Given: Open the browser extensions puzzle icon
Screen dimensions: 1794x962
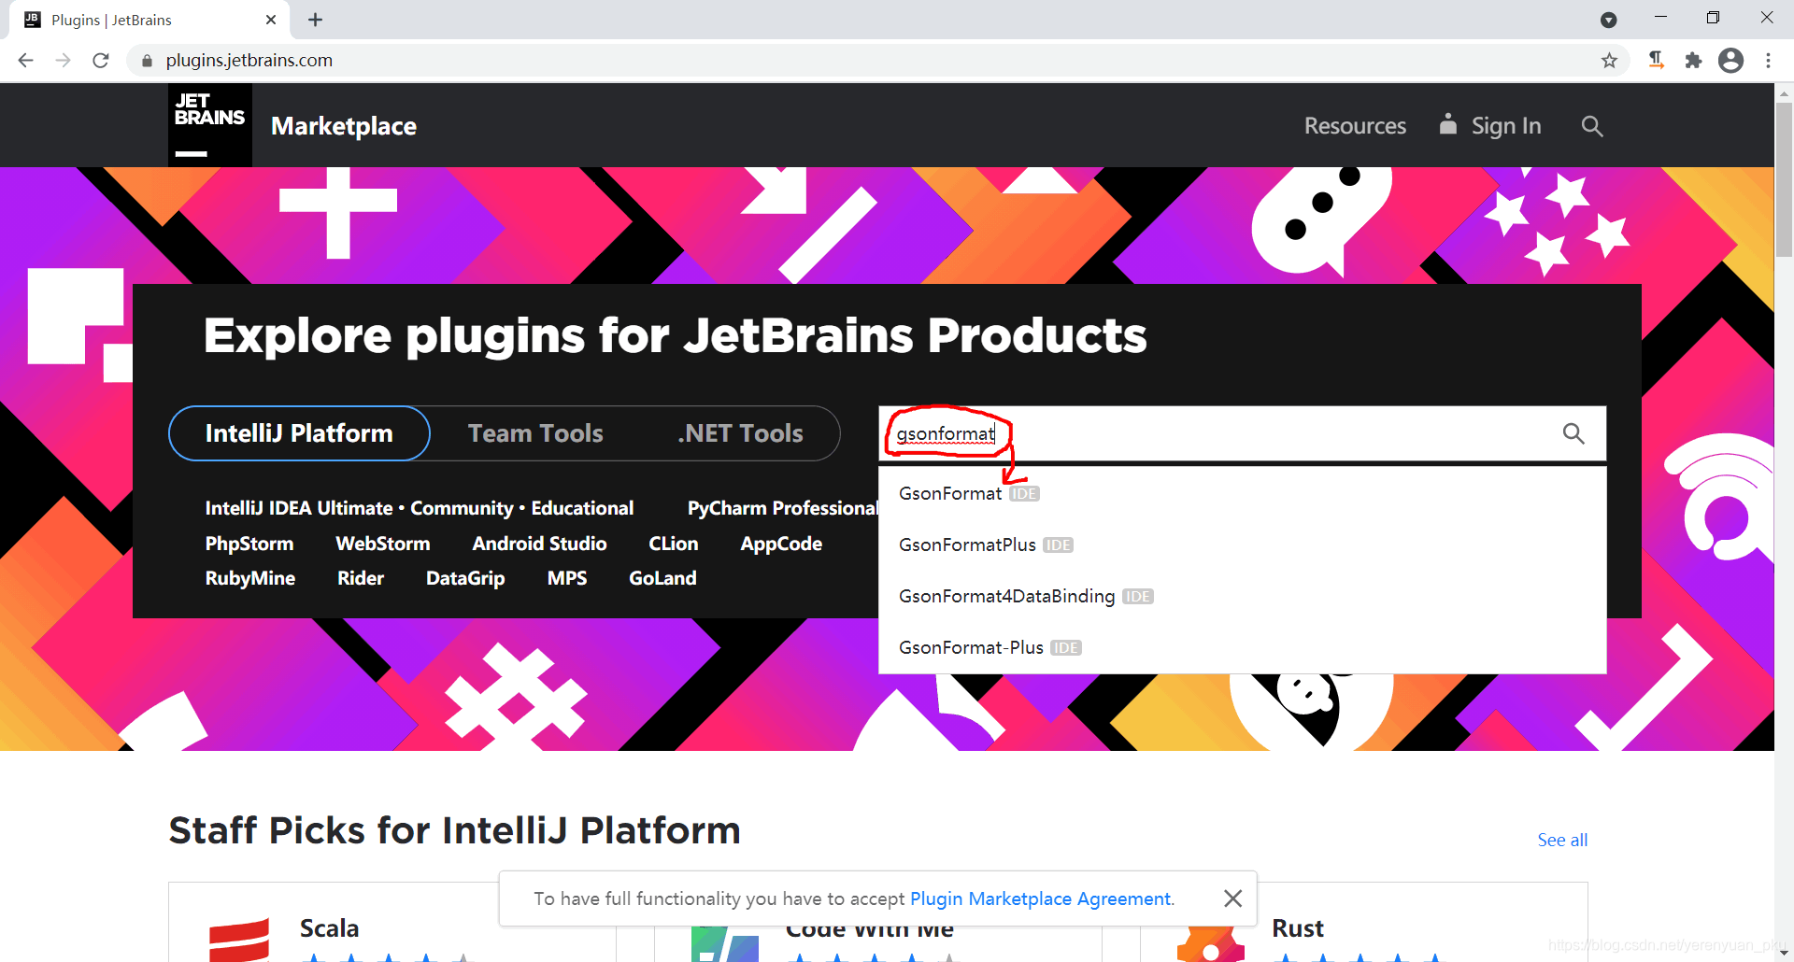Looking at the screenshot, I should (x=1693, y=61).
